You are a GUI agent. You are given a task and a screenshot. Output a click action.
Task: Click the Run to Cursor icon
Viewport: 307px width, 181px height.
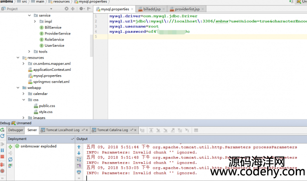tap(187, 130)
